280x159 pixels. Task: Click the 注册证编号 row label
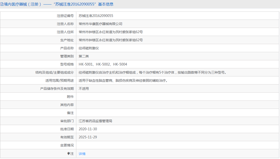tap(65, 16)
